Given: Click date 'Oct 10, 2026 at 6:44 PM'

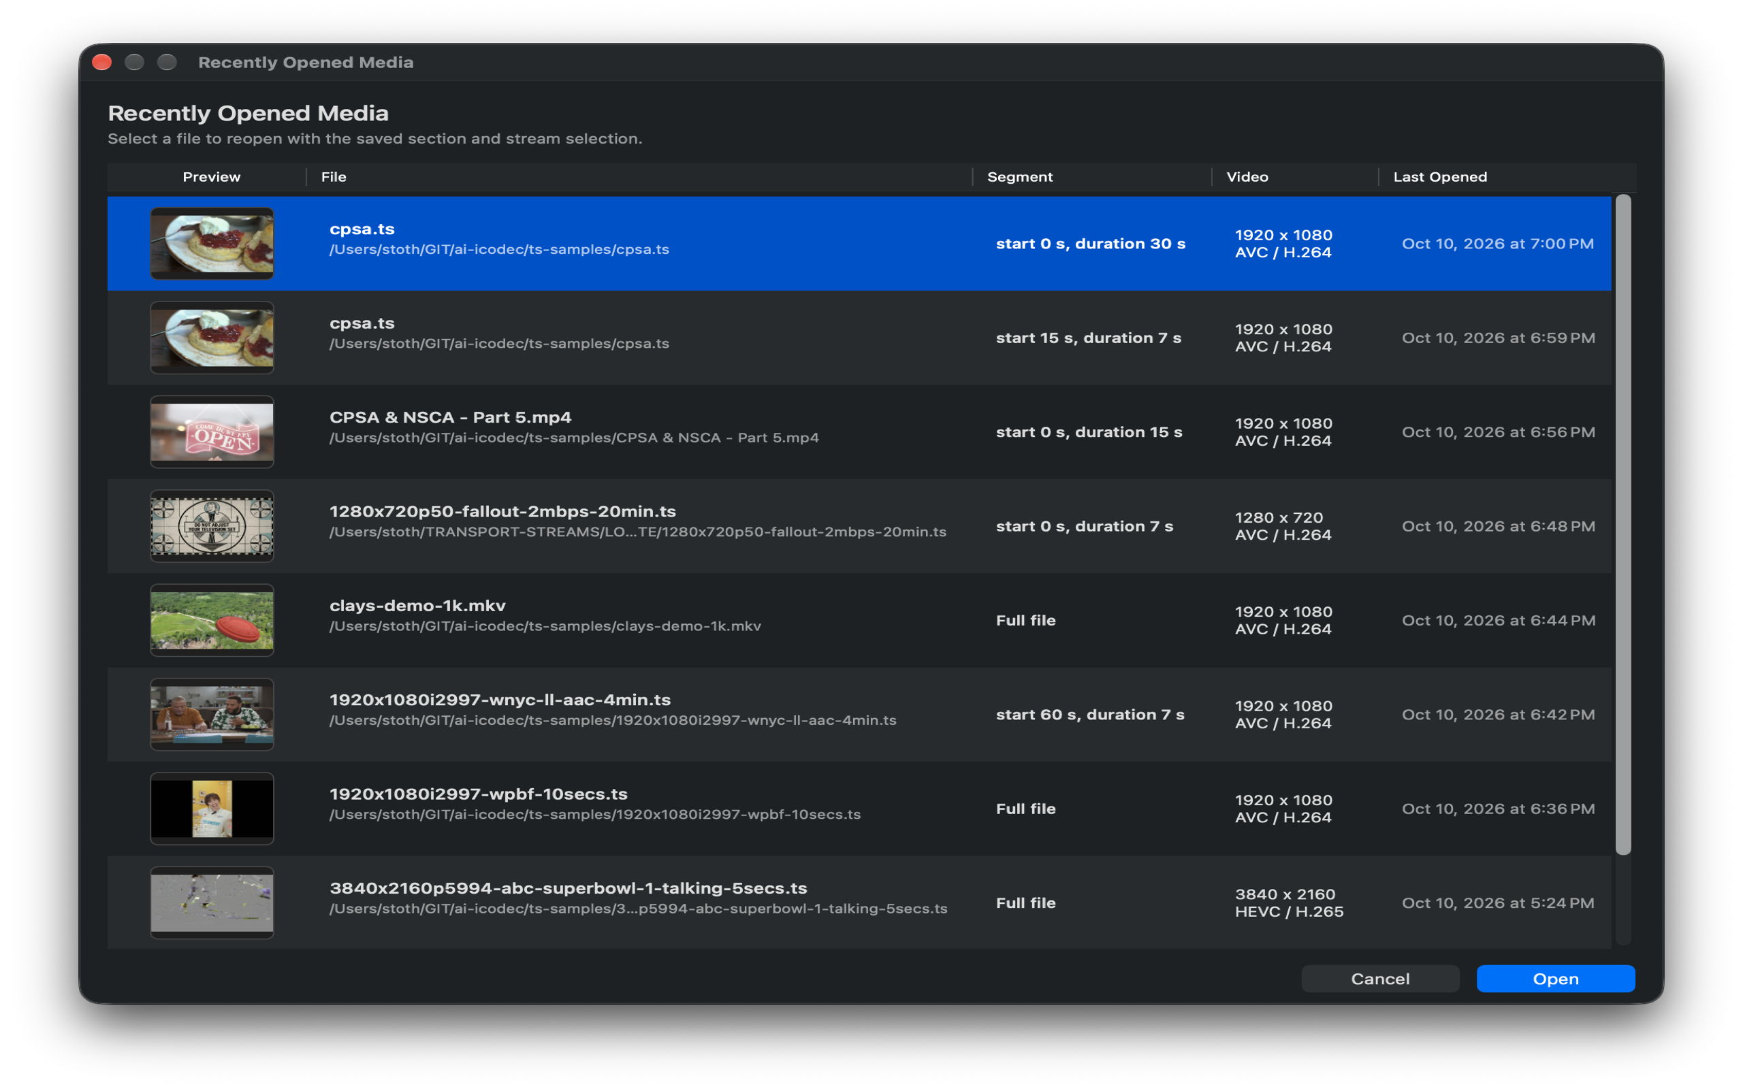Looking at the screenshot, I should point(1498,621).
